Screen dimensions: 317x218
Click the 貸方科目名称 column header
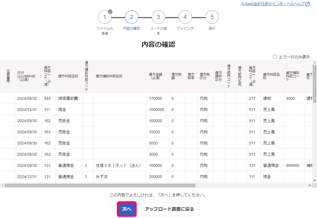click(x=271, y=76)
